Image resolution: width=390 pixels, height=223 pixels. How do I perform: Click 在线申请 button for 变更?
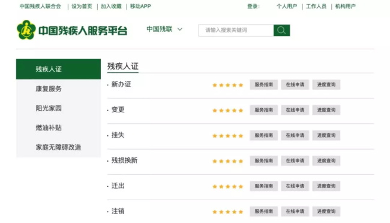pyautogui.click(x=295, y=110)
